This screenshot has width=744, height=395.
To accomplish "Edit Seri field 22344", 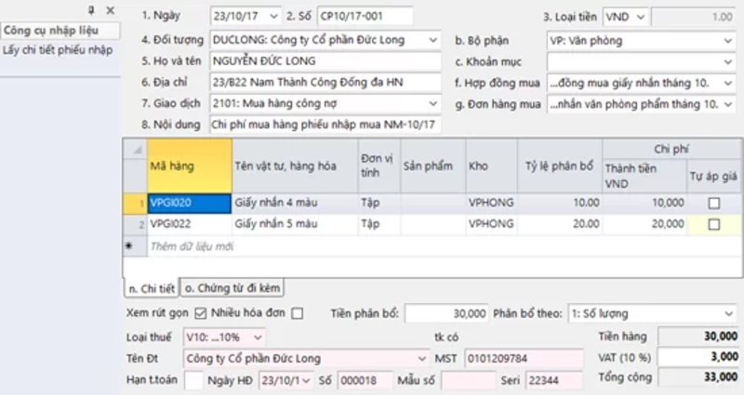I will coord(553,380).
